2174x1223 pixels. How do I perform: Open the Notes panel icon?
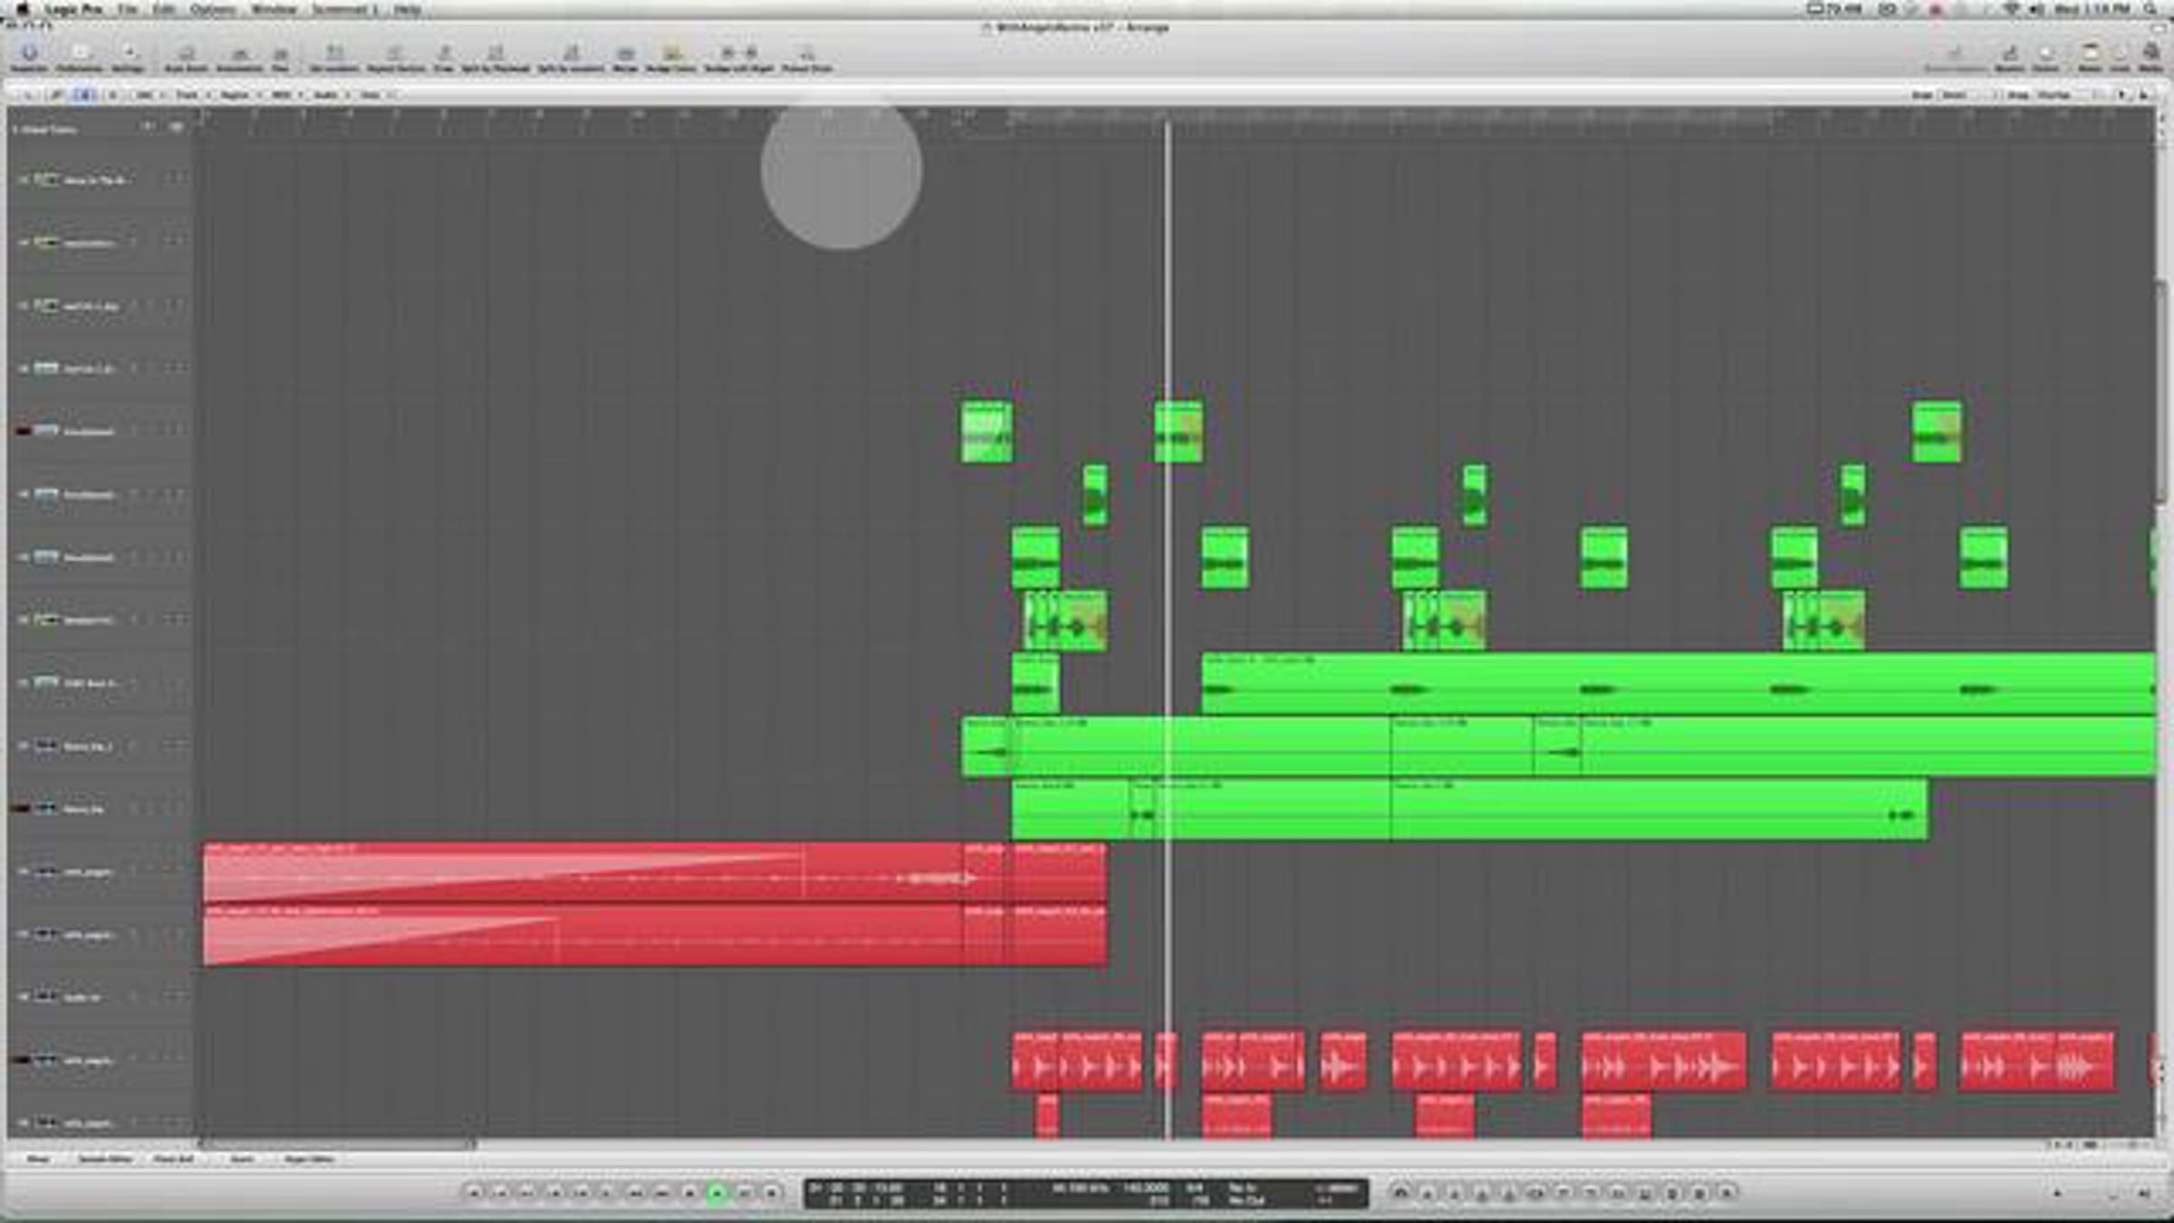2090,56
